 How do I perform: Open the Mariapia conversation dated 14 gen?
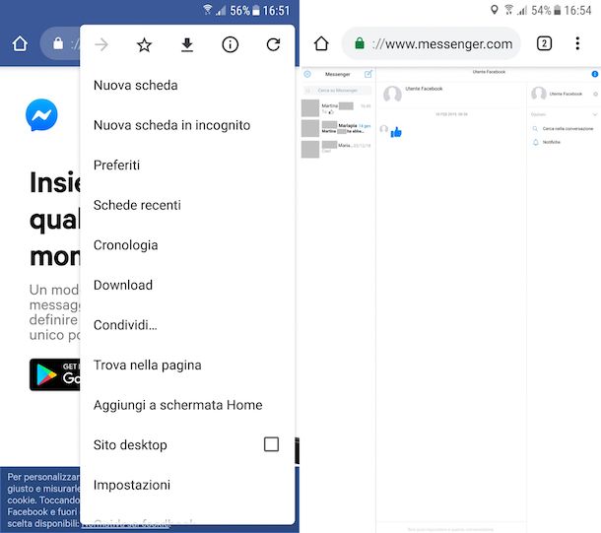coord(337,128)
